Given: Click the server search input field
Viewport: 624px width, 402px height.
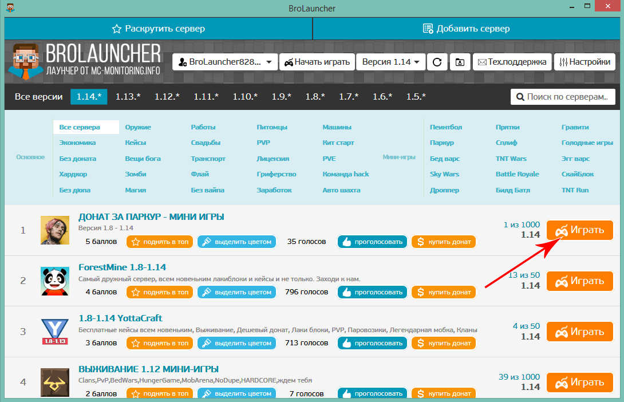Looking at the screenshot, I should coord(563,97).
